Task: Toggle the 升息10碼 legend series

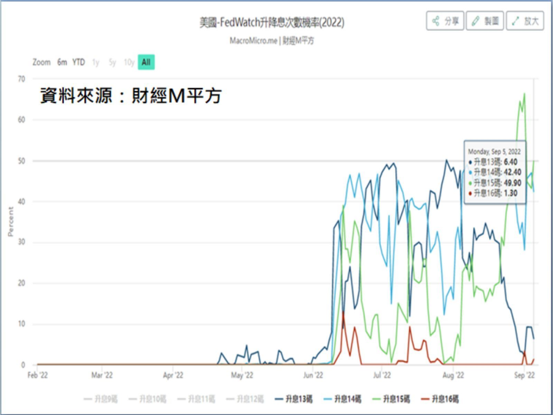Action: point(147,399)
